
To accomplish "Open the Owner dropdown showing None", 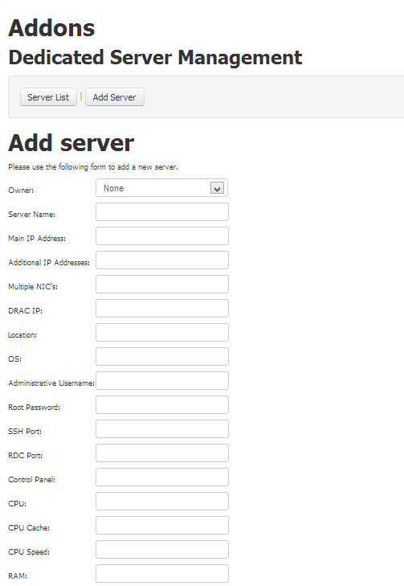I will [x=161, y=188].
